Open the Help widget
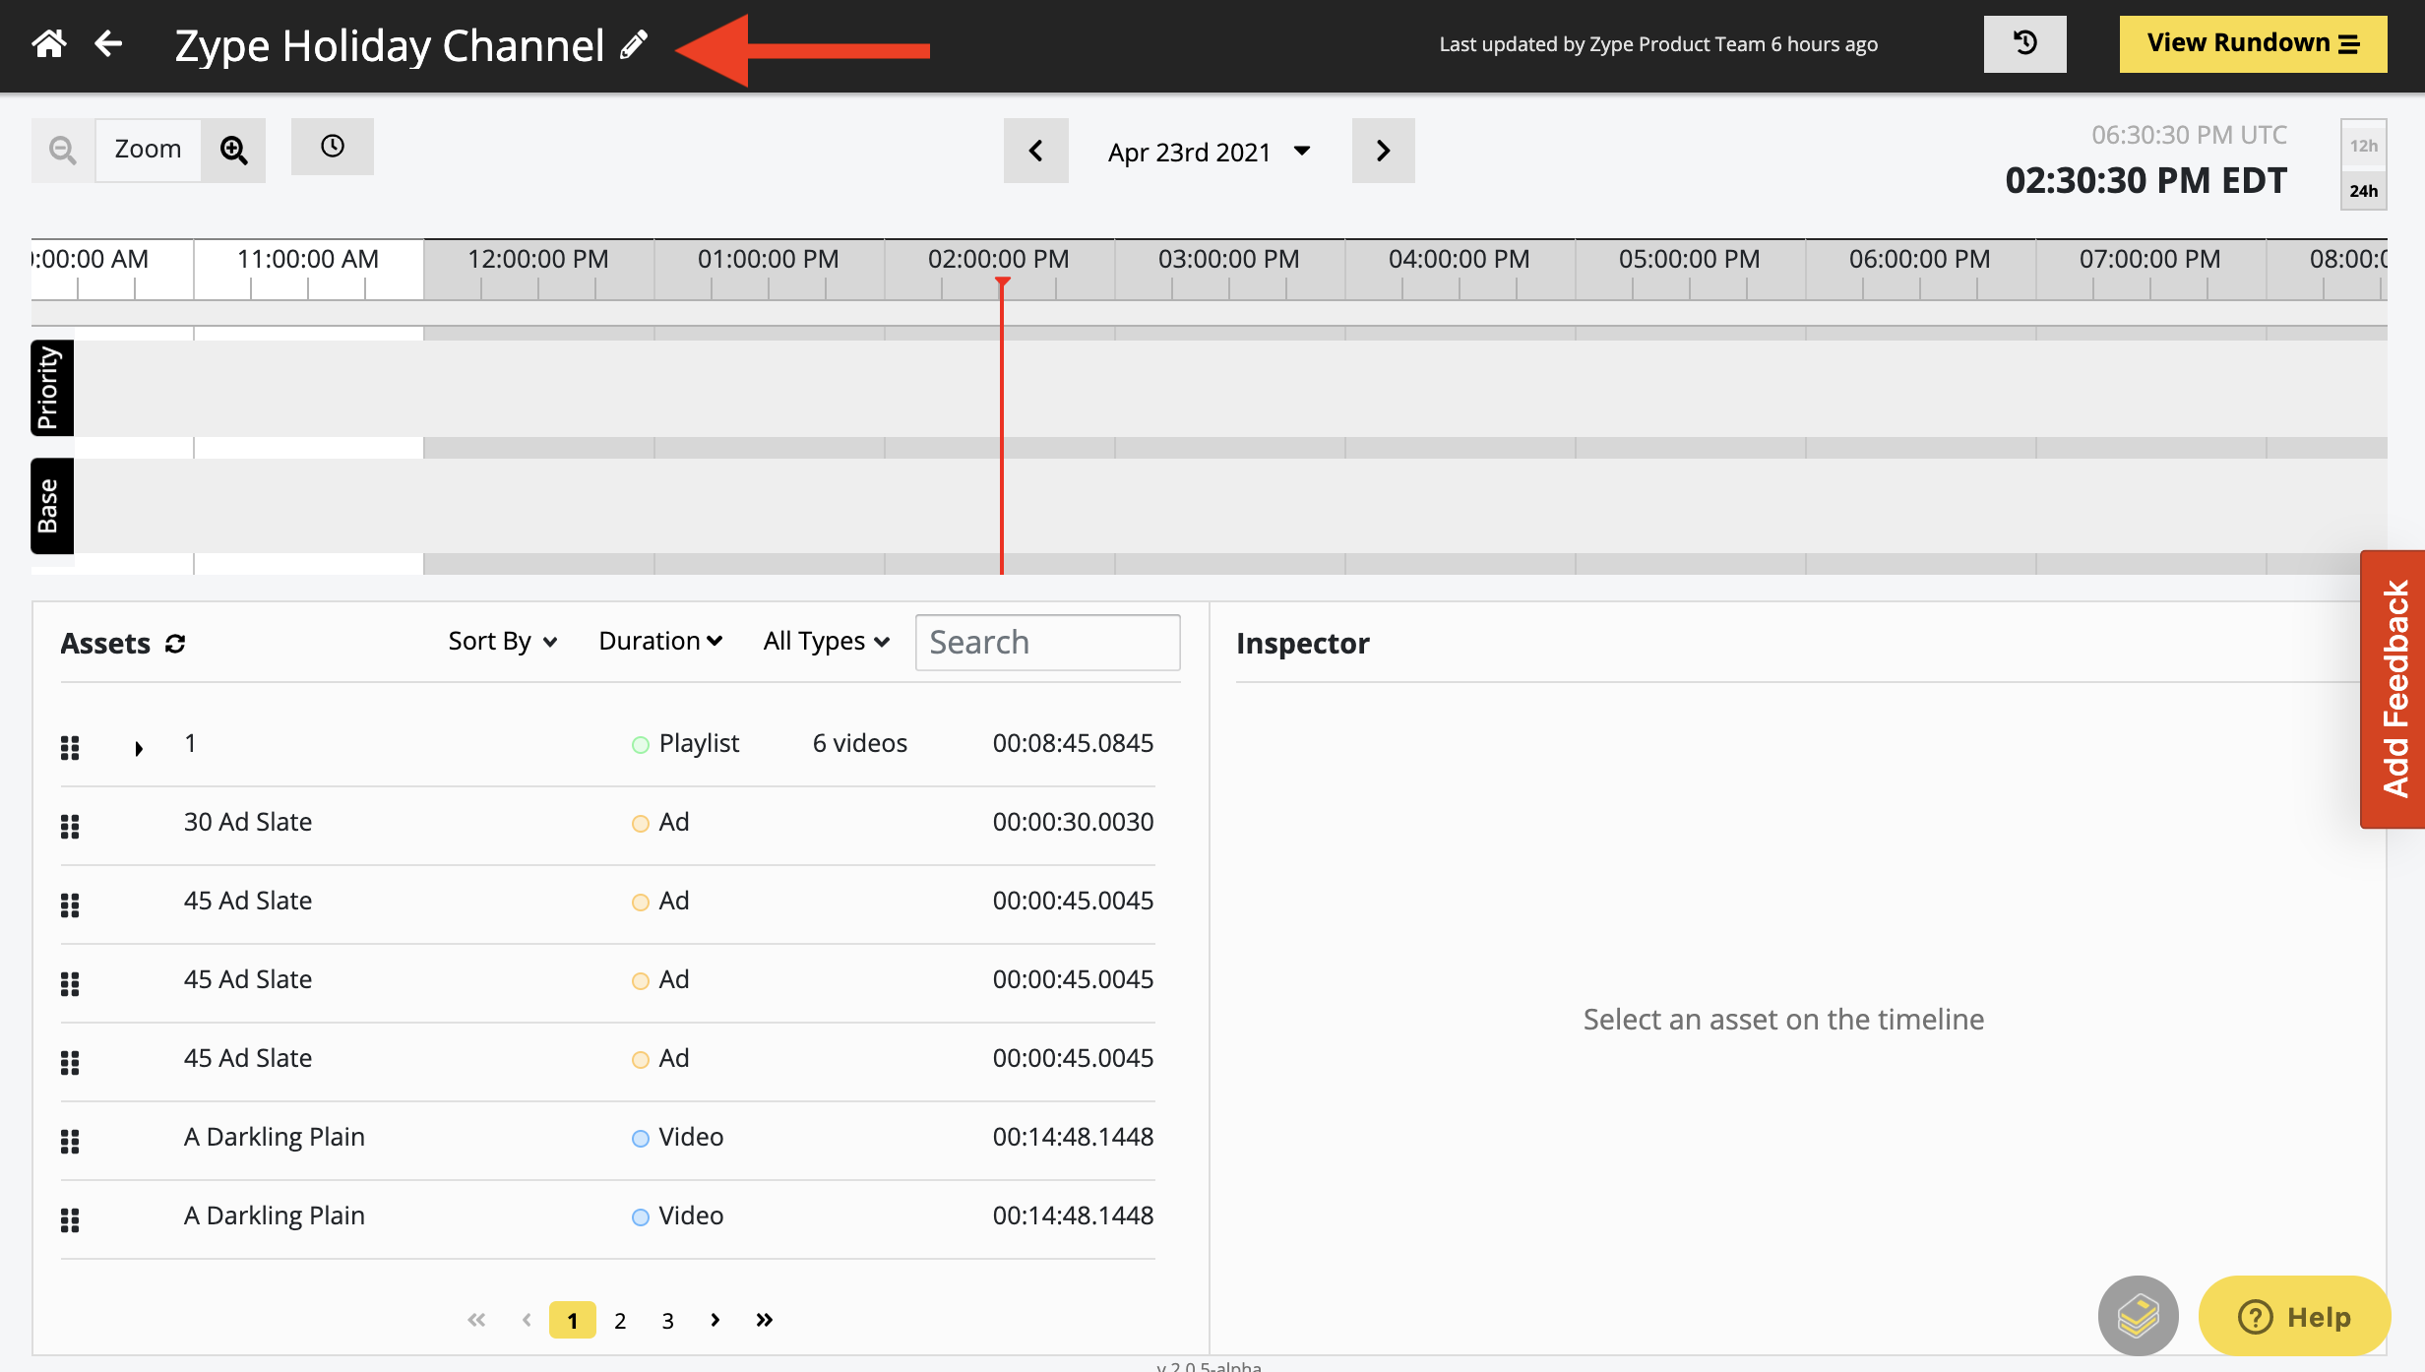The height and width of the screenshot is (1372, 2425). 2294,1316
